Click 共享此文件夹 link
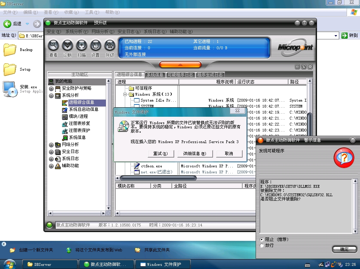The width and height of the screenshot is (360, 269). [x=157, y=250]
